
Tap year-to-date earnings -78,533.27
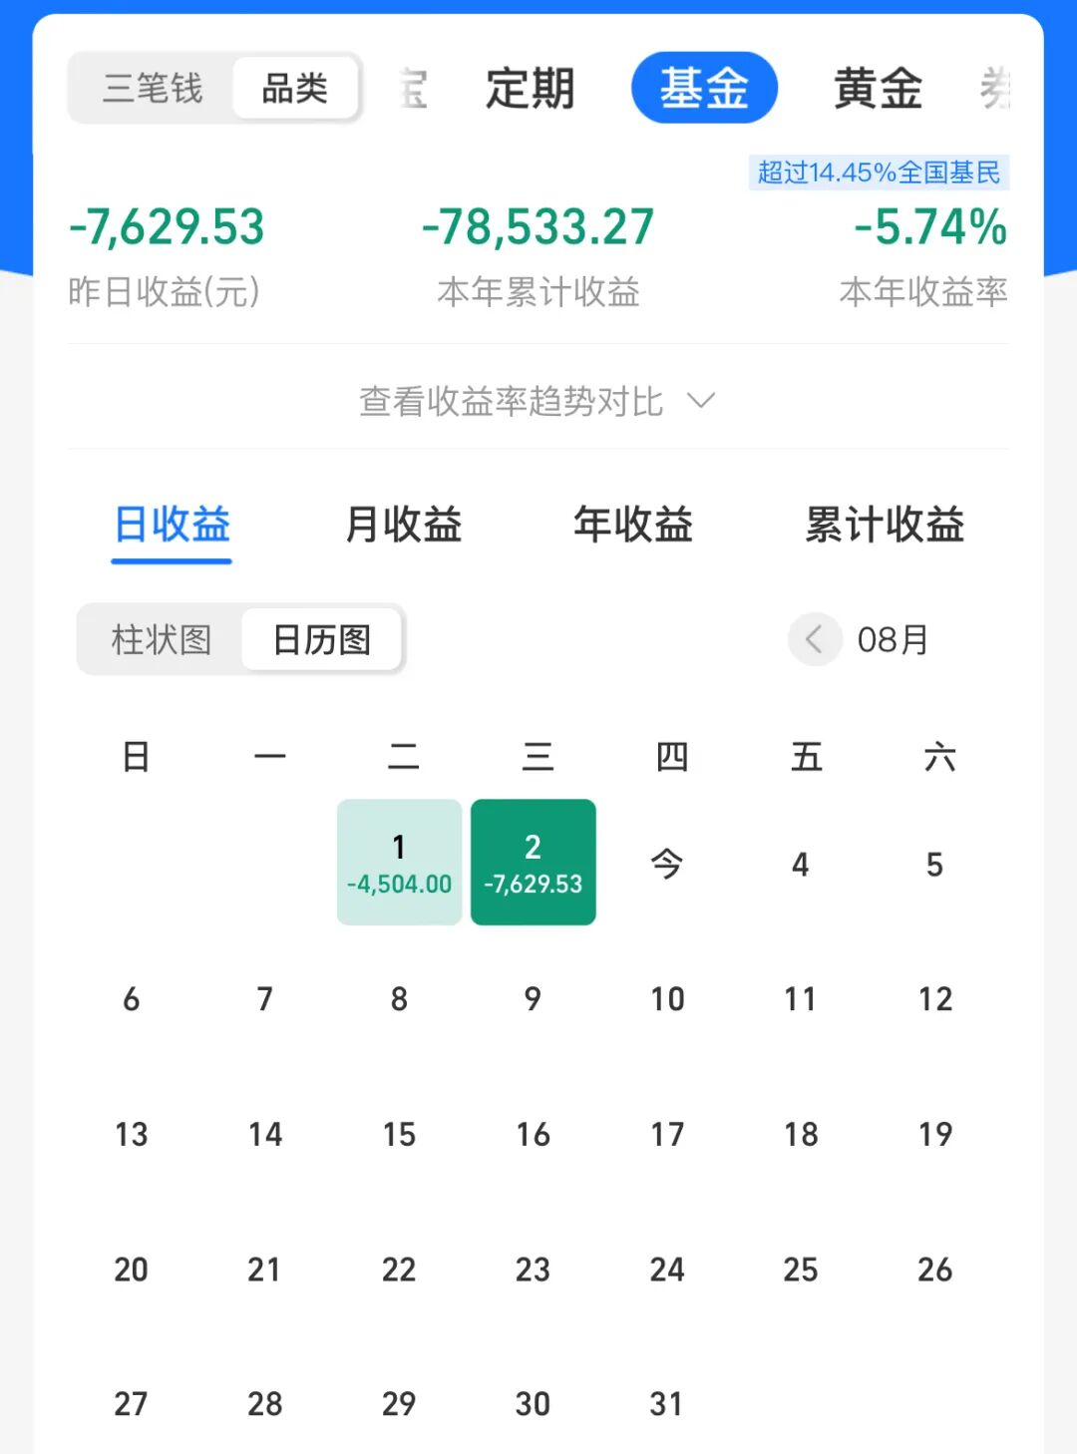(538, 226)
